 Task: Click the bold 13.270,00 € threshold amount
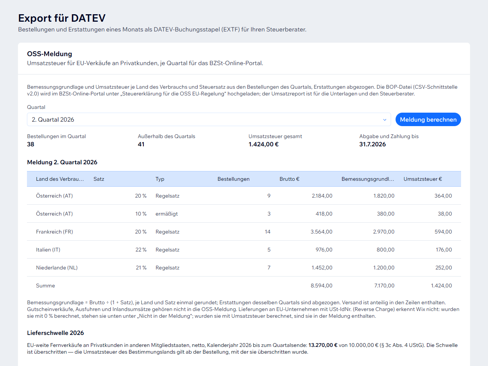click(x=323, y=345)
